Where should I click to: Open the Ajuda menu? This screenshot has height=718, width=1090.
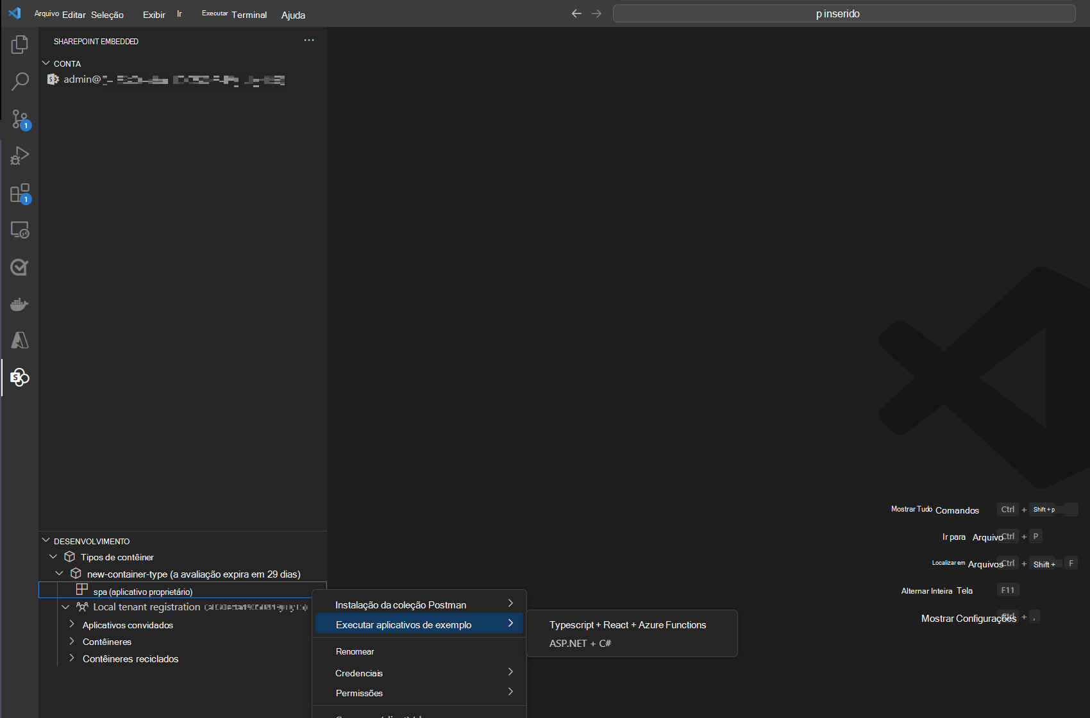293,15
